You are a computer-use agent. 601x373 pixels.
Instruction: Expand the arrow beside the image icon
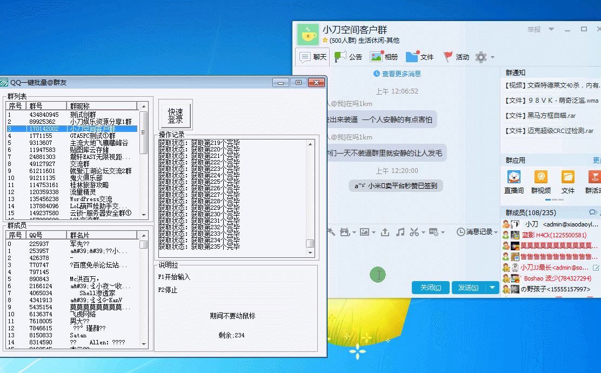pyautogui.click(x=373, y=232)
